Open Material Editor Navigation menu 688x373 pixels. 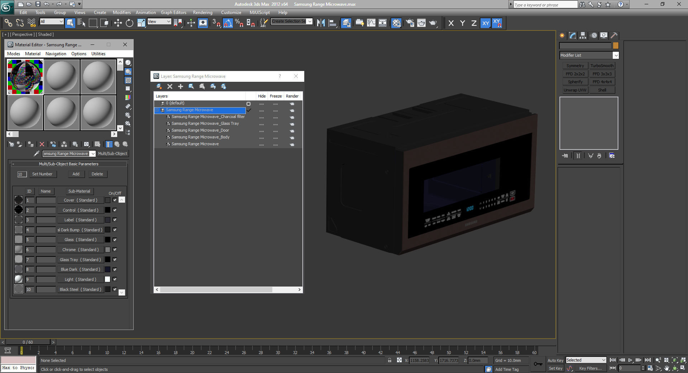tap(56, 54)
